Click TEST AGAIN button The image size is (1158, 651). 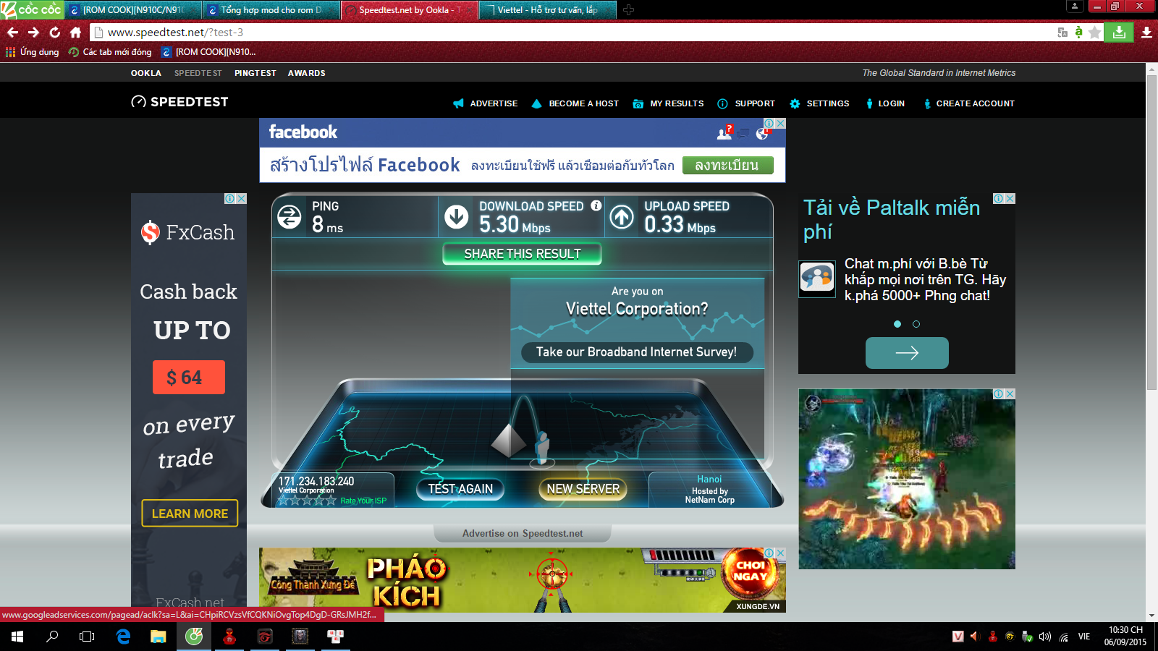pyautogui.click(x=460, y=489)
